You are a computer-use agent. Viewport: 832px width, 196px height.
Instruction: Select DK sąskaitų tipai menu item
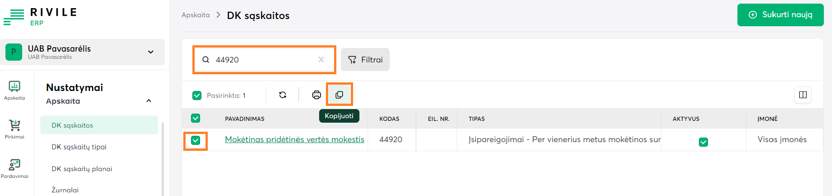(79, 147)
